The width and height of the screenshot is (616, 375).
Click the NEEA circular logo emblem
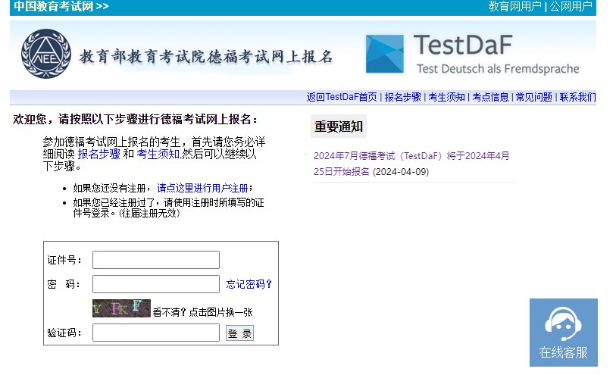tap(46, 54)
